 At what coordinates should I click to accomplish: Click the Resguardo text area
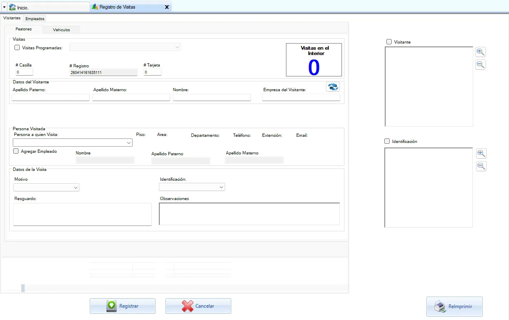[x=82, y=214]
